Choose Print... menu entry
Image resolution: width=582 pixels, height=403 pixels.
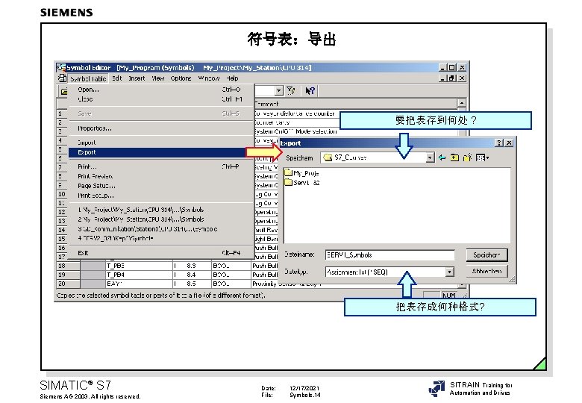pos(161,166)
